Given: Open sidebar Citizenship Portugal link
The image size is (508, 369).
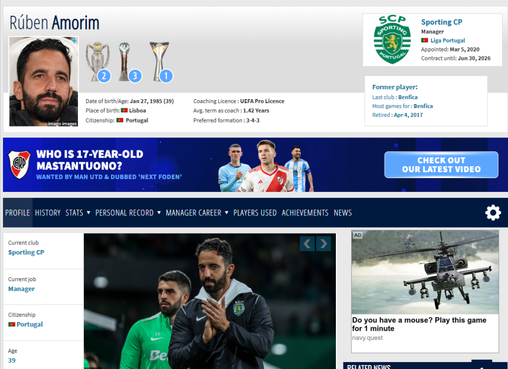Looking at the screenshot, I should point(29,324).
